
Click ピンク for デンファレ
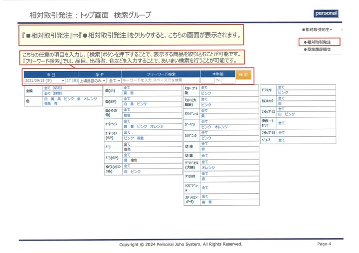click(x=283, y=92)
